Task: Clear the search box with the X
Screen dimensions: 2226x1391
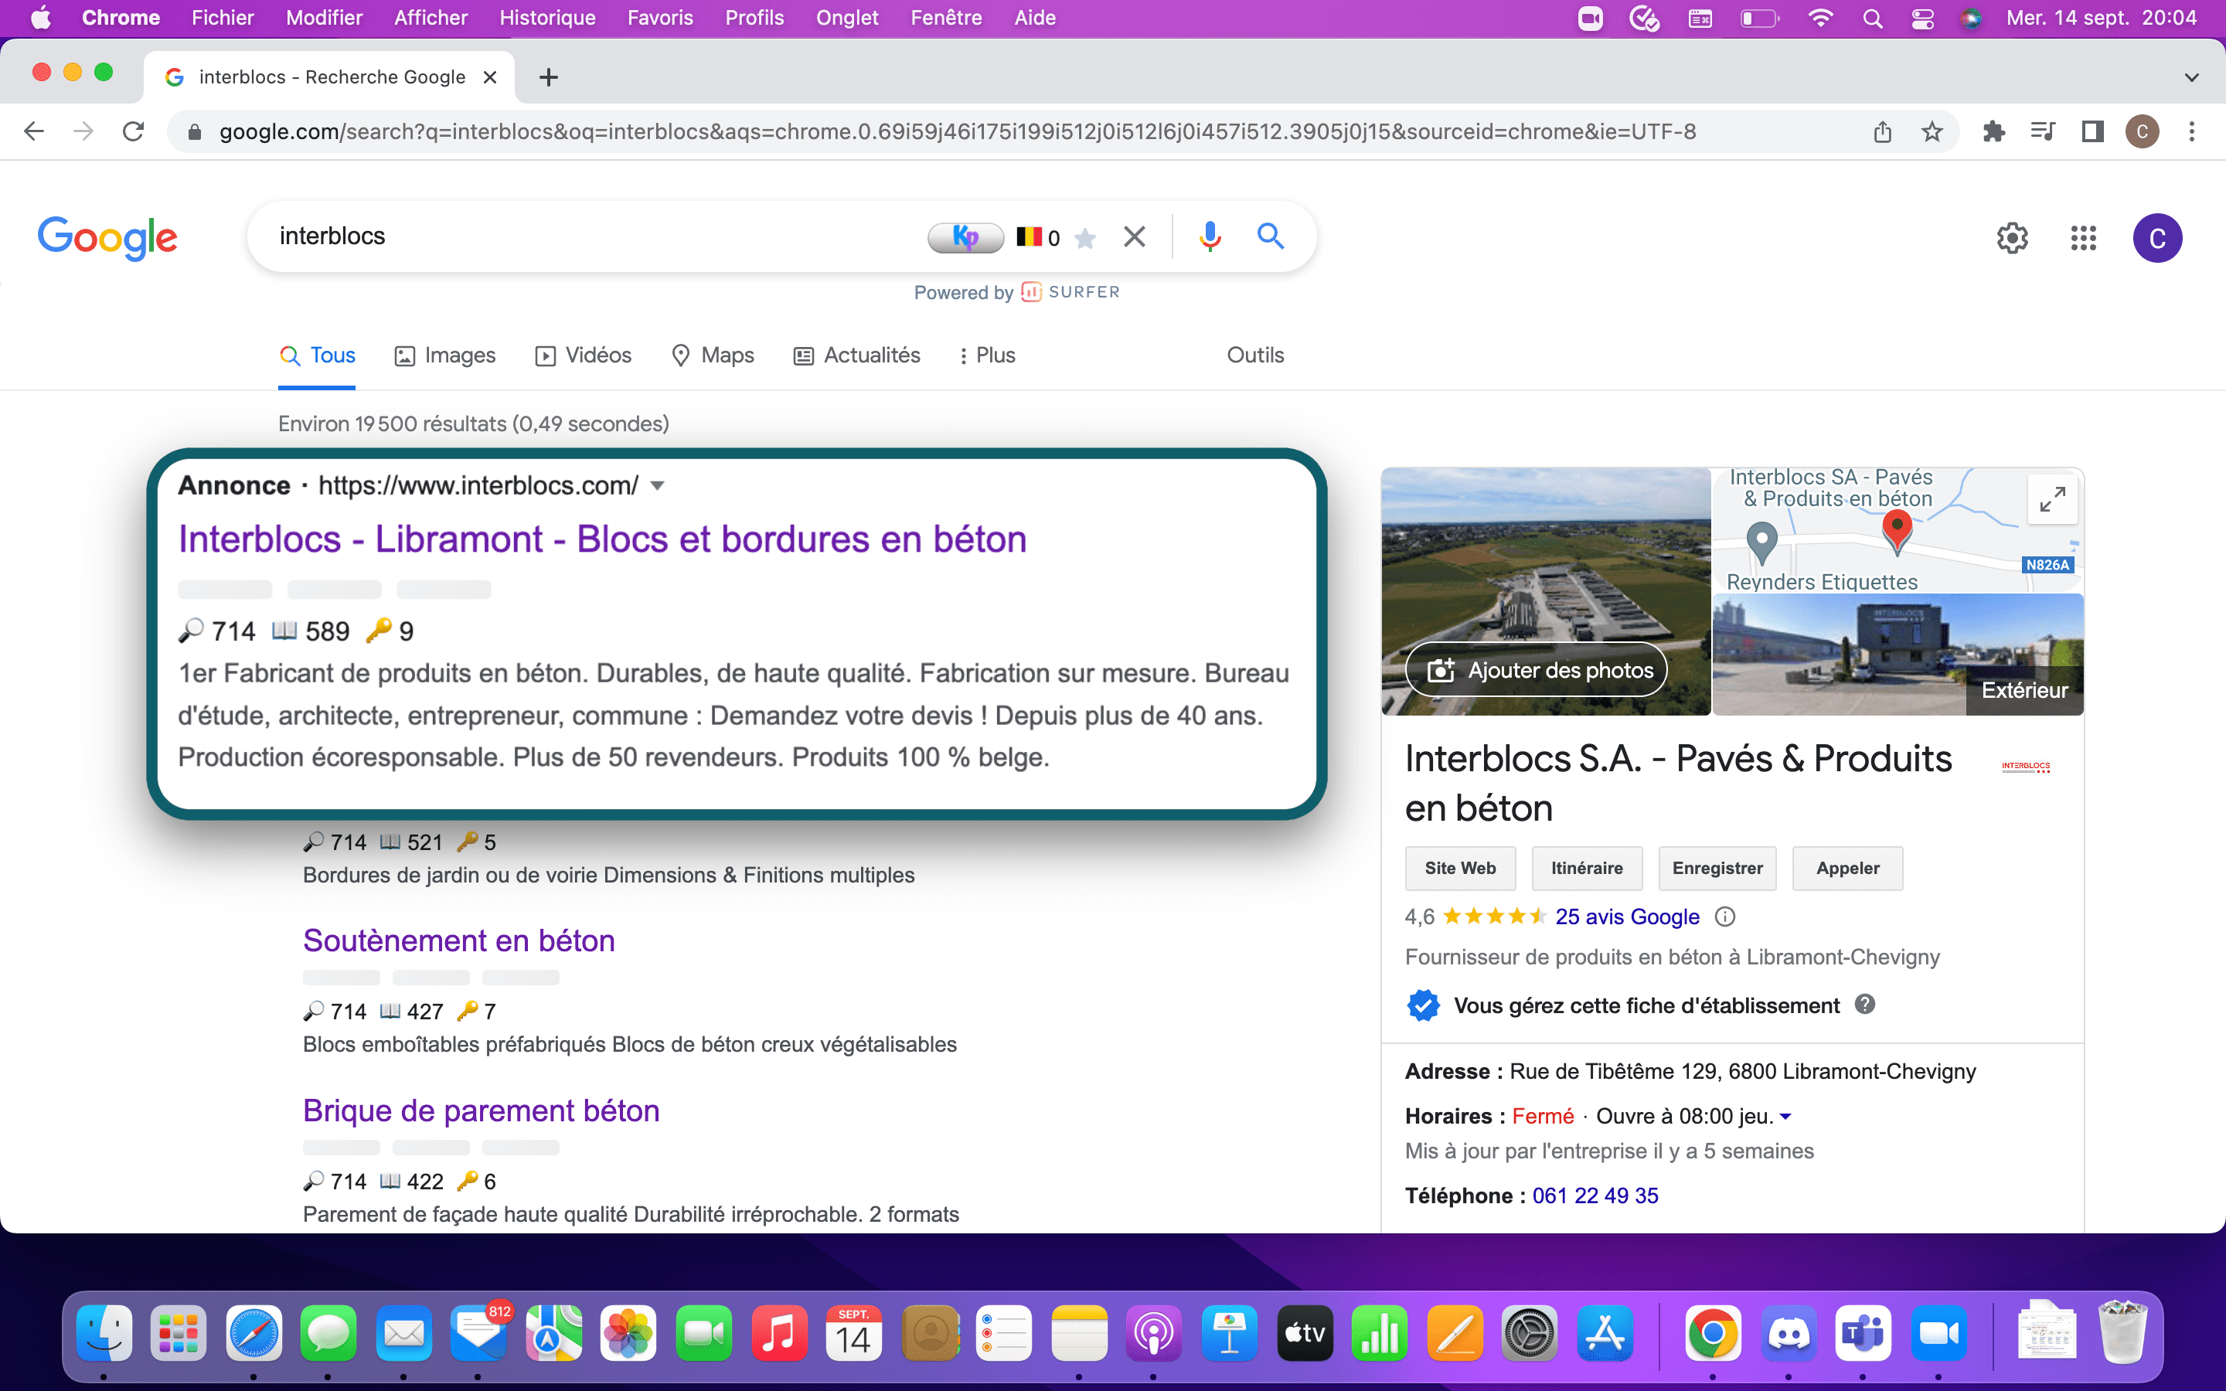Action: coord(1134,237)
